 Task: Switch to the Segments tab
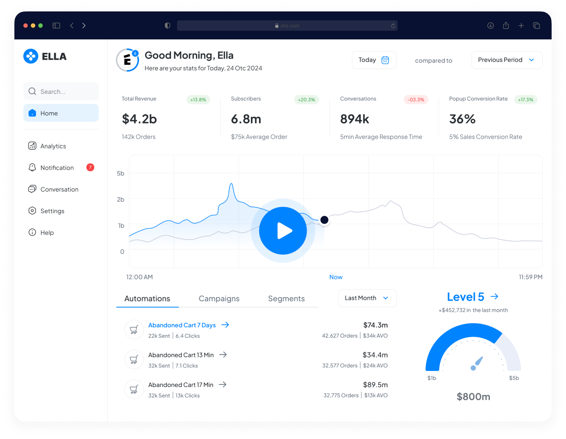point(286,299)
